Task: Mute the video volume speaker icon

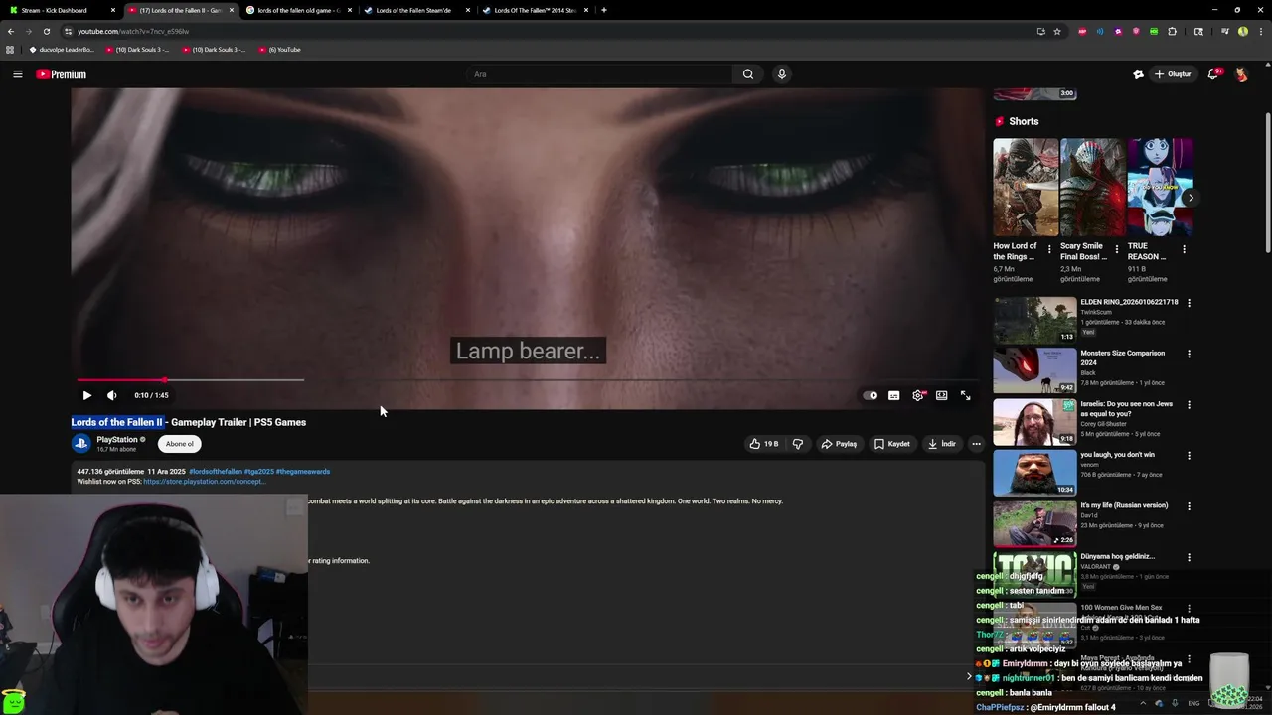Action: pos(111,395)
